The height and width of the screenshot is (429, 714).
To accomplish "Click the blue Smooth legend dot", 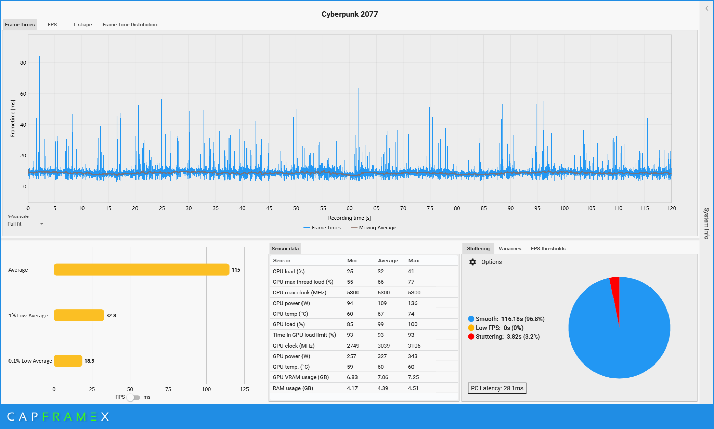I will (471, 319).
